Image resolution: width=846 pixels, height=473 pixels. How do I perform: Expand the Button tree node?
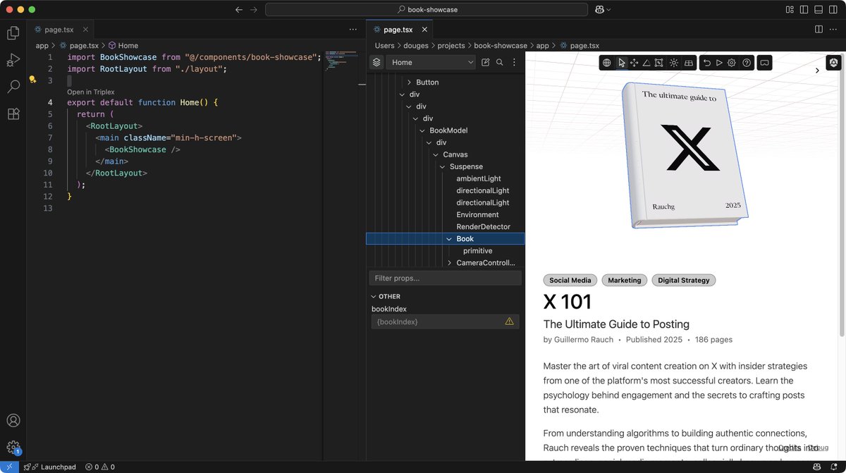(x=409, y=82)
